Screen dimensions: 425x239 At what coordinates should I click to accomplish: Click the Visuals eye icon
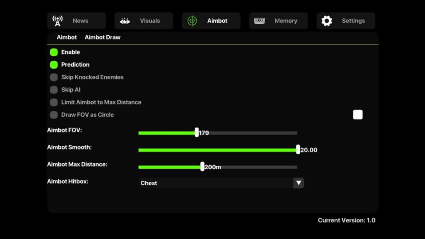pyautogui.click(x=124, y=21)
